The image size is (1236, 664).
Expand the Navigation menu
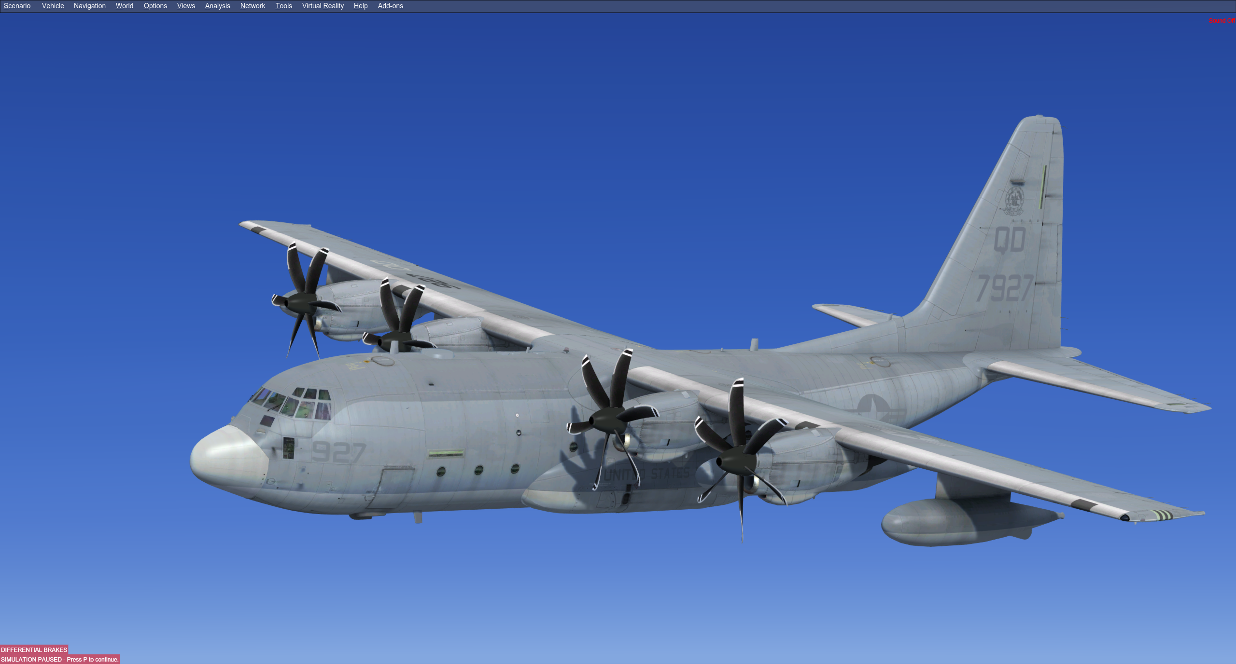pos(89,6)
